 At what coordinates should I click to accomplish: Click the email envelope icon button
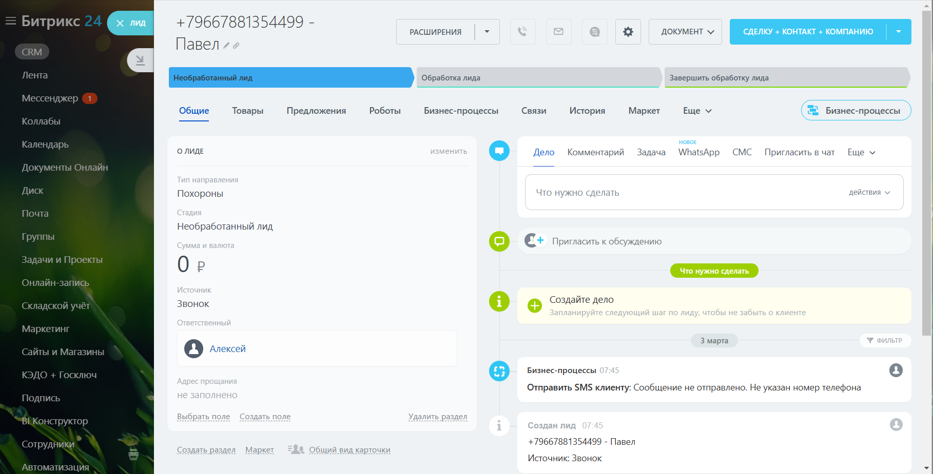[x=558, y=32]
